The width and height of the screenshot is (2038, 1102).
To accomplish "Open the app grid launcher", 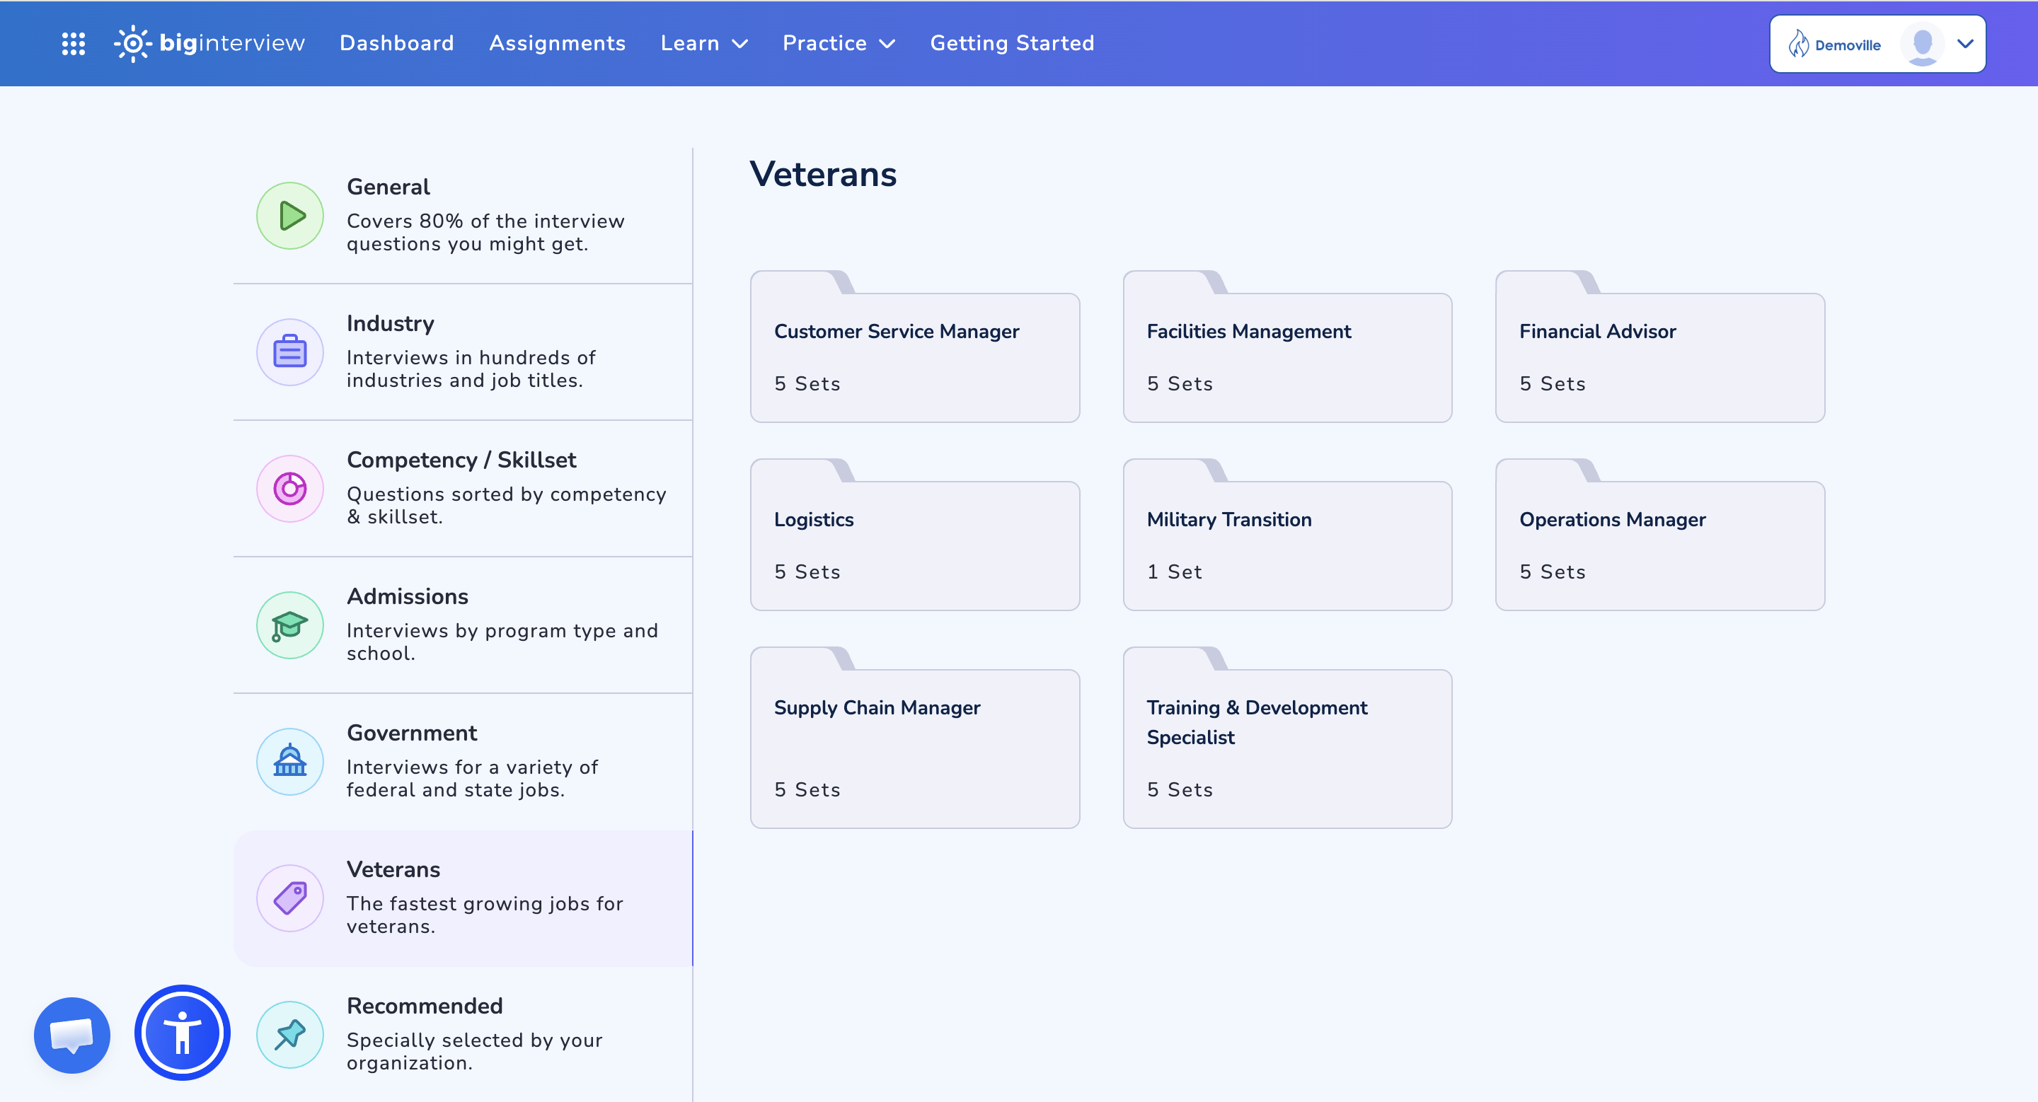I will tap(73, 43).
